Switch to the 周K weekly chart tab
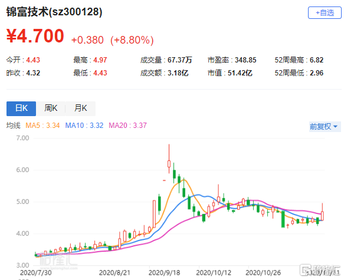 click(51, 108)
